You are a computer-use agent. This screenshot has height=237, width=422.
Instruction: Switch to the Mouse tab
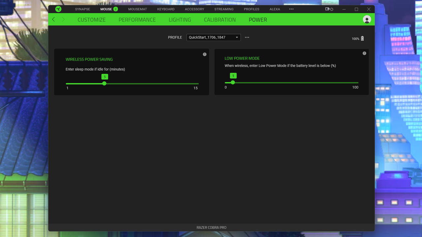tap(106, 9)
